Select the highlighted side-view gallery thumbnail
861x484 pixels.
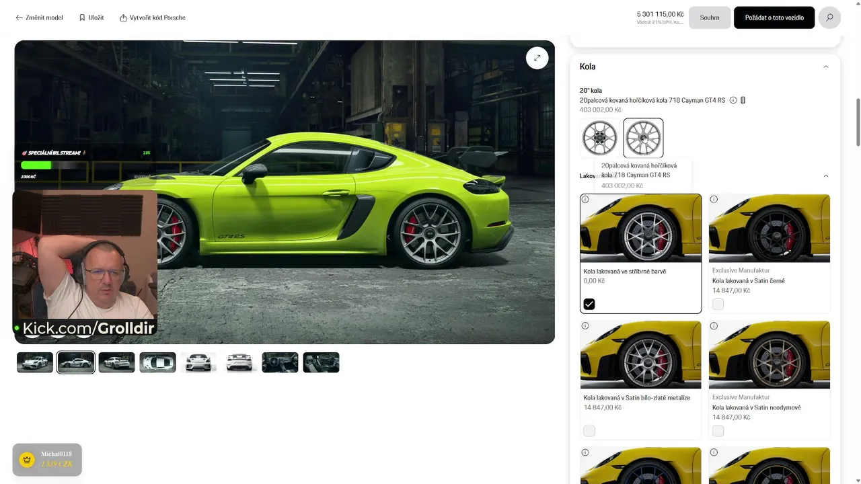tap(75, 362)
